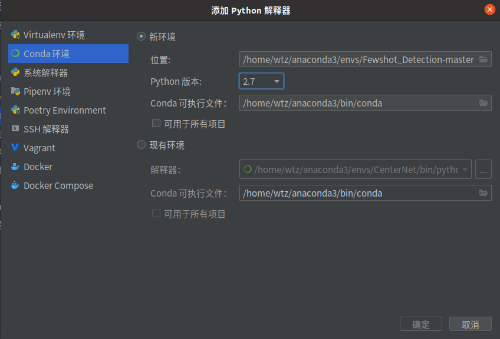The width and height of the screenshot is (500, 339).
Task: Select the 新环境 radio button
Action: (x=141, y=36)
